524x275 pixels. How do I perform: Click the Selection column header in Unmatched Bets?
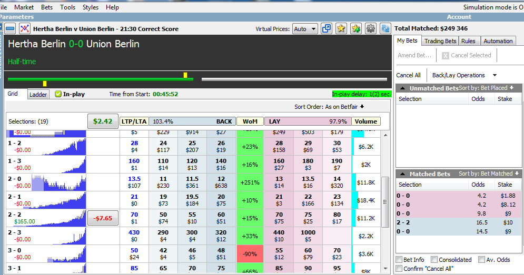[x=432, y=99]
